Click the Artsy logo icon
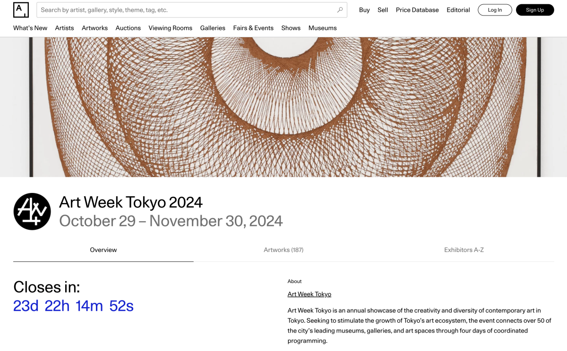This screenshot has width=567, height=351. [x=21, y=10]
